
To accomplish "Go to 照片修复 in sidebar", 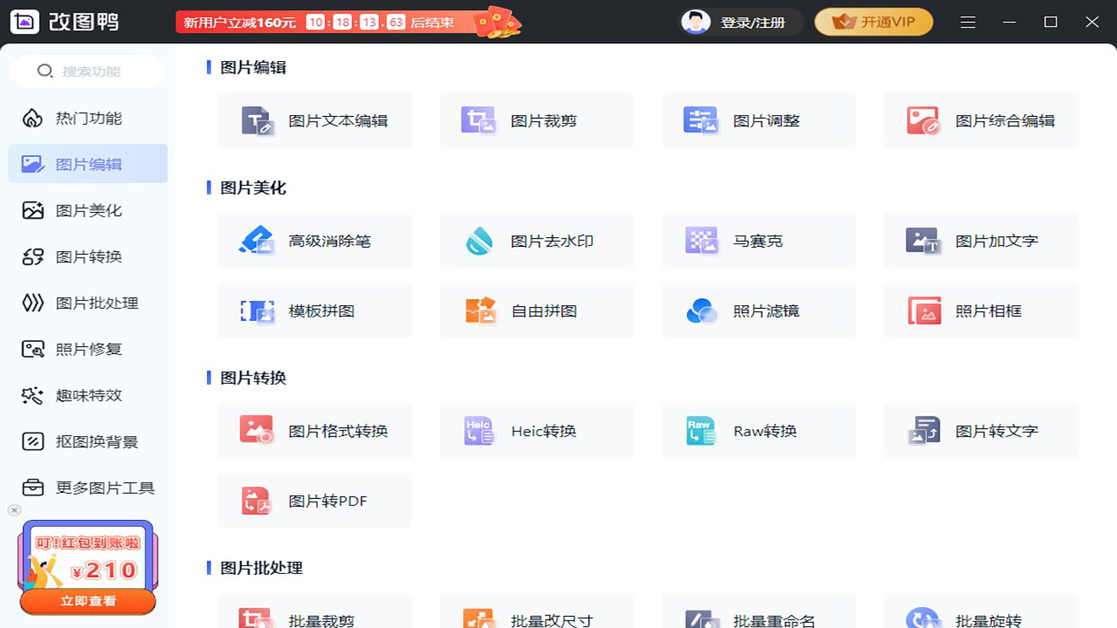I will pos(87,349).
